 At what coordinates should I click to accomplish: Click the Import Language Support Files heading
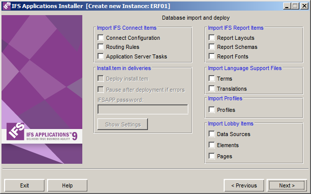pyautogui.click(x=245, y=68)
